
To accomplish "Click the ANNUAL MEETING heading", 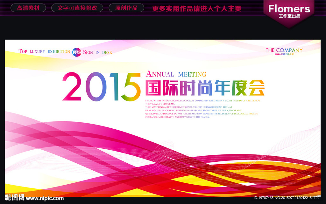I will 176,74.
